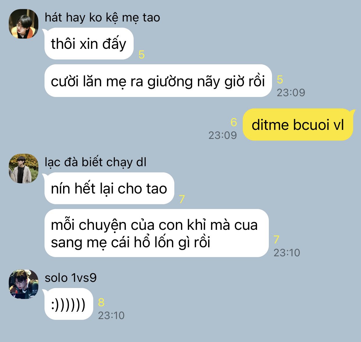Click the 23:10 timestamp beside smiley message
This screenshot has height=342, width=361.
point(111,315)
